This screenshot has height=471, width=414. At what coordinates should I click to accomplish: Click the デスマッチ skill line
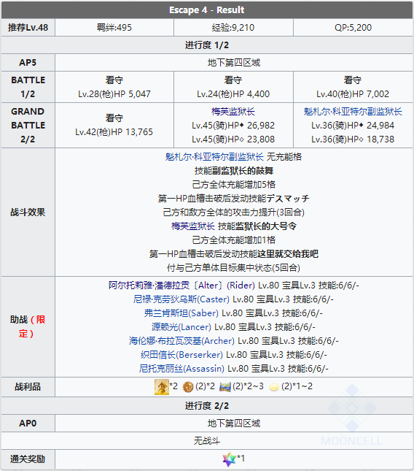(234, 198)
